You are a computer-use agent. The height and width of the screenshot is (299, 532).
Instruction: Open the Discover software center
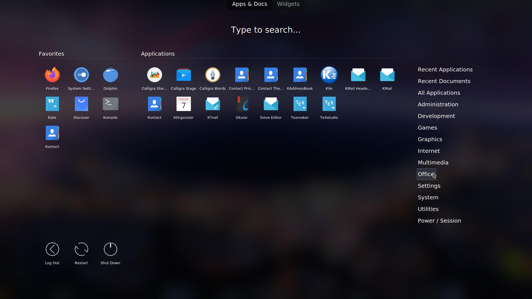pos(81,107)
